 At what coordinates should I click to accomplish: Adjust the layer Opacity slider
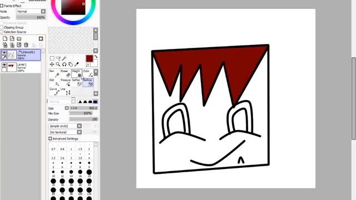[x=31, y=17]
